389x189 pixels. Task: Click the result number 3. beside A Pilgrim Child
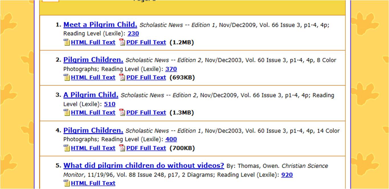[x=58, y=95]
